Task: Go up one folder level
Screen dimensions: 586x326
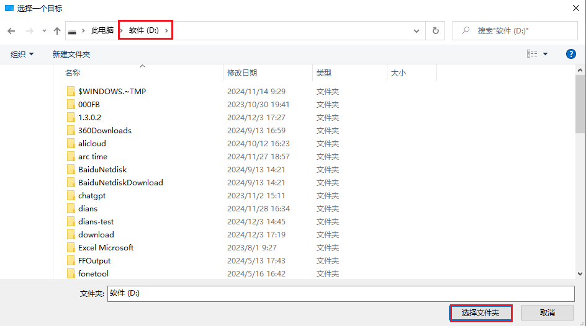Action: [57, 31]
